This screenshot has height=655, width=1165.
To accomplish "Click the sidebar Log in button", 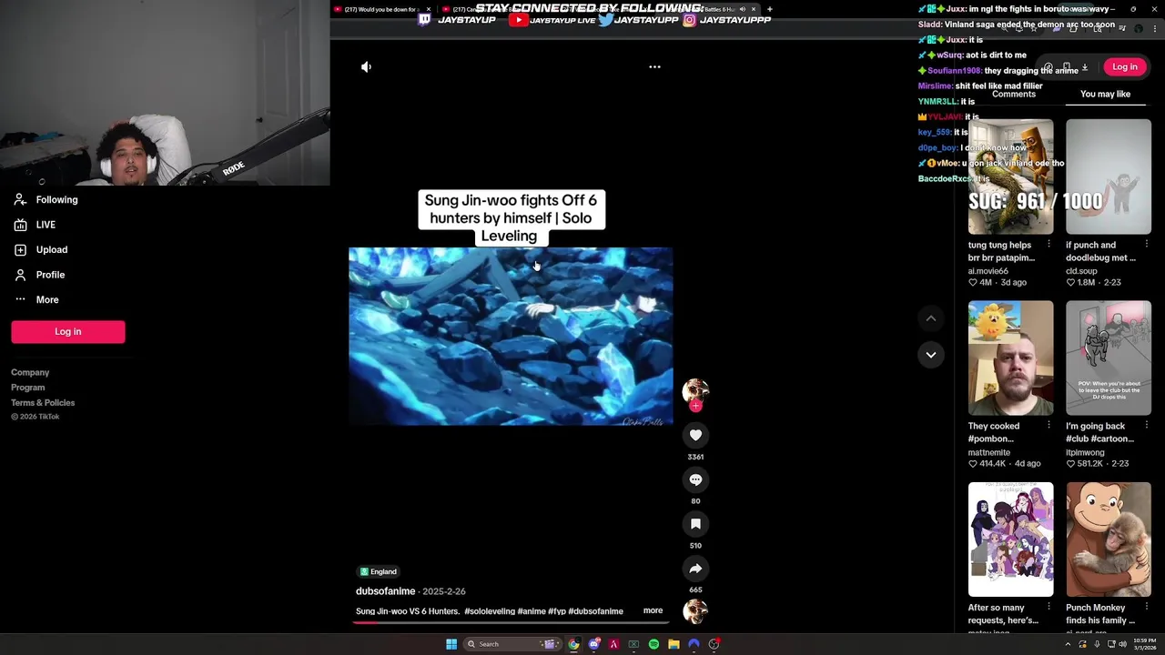I will 67,332.
